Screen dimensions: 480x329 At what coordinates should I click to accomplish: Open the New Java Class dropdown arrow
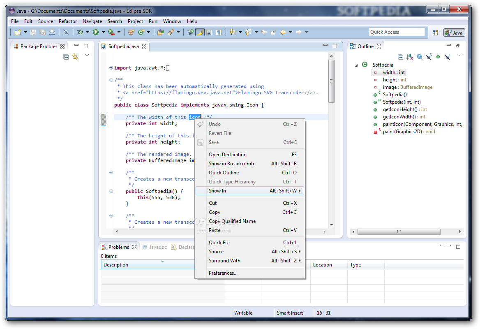148,32
